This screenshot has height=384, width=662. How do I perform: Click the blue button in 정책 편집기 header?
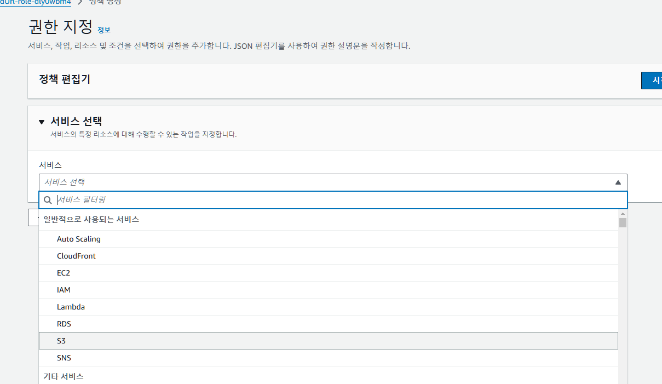652,80
